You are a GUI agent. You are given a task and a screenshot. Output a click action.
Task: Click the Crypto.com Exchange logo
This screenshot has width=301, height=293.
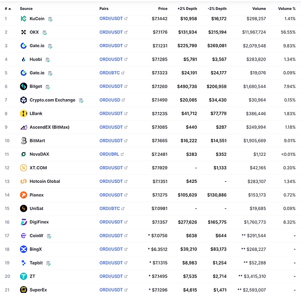[24, 100]
